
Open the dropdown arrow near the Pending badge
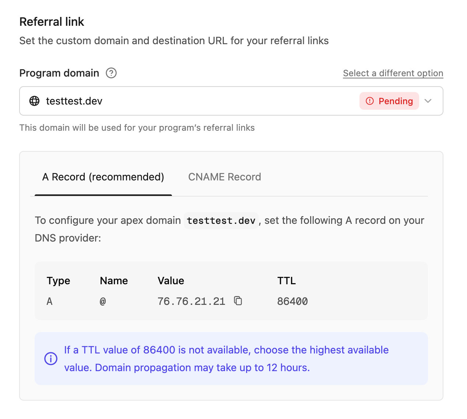(428, 101)
